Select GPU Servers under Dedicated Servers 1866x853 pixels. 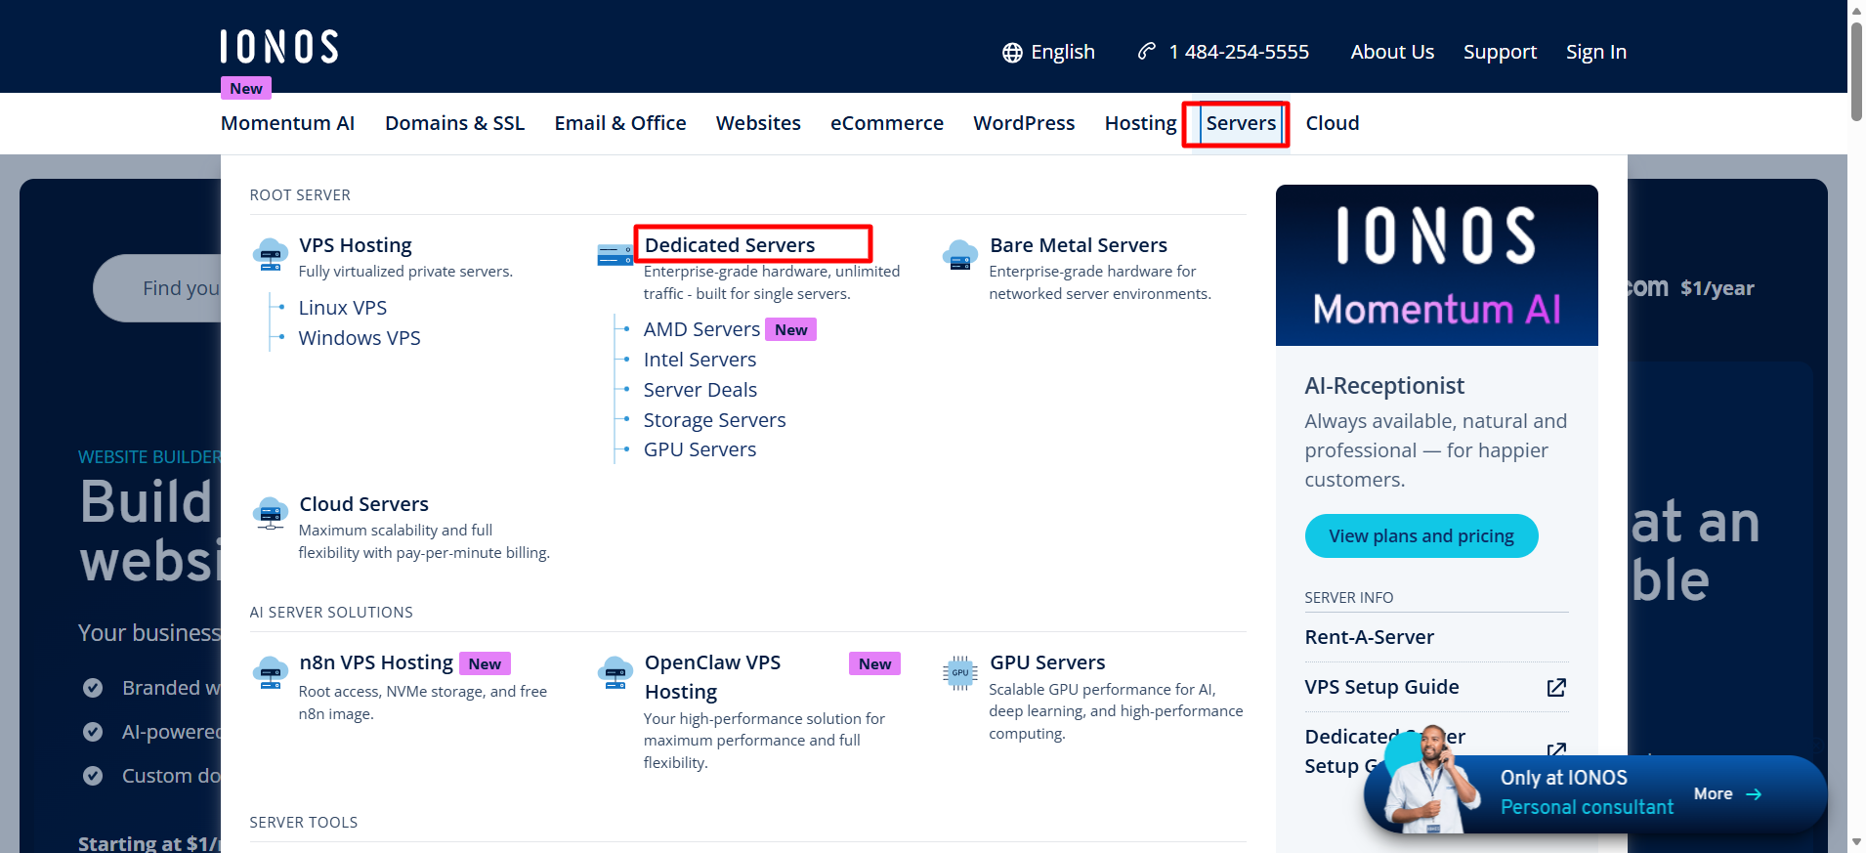click(700, 449)
